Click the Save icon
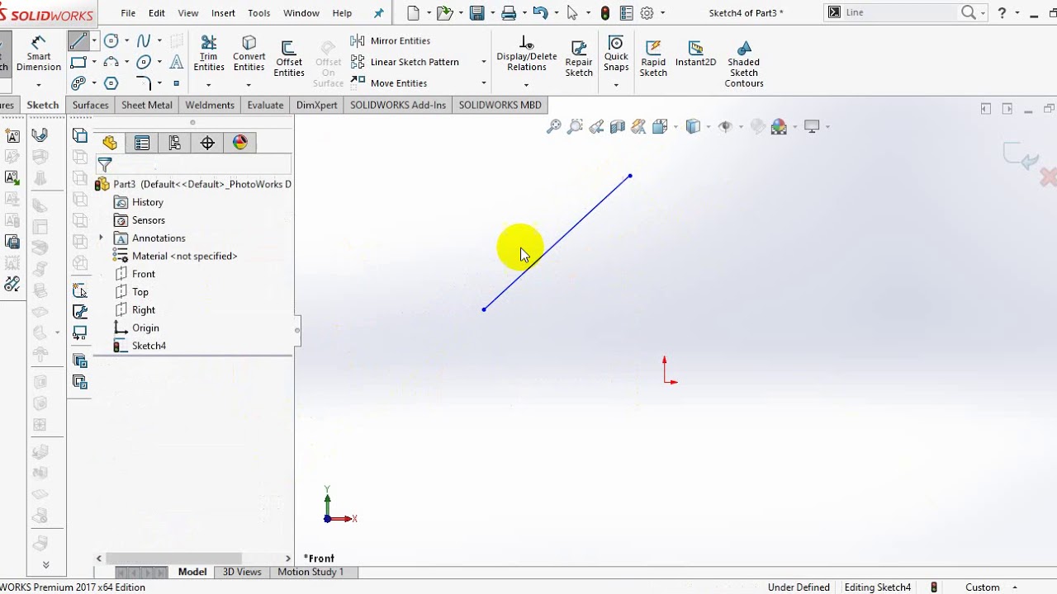1057x594 pixels. click(476, 12)
